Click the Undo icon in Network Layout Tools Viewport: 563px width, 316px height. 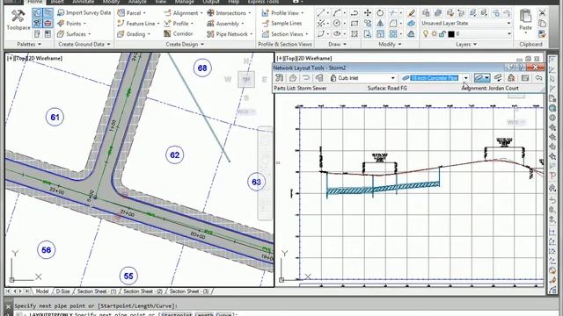(538, 78)
